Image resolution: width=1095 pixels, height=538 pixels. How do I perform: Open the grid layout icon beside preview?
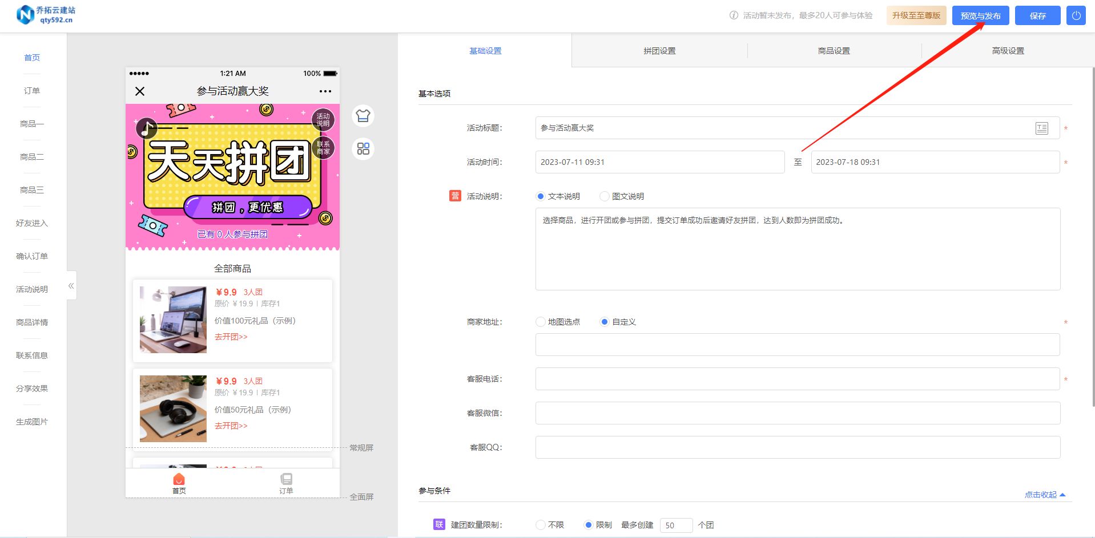coord(363,149)
